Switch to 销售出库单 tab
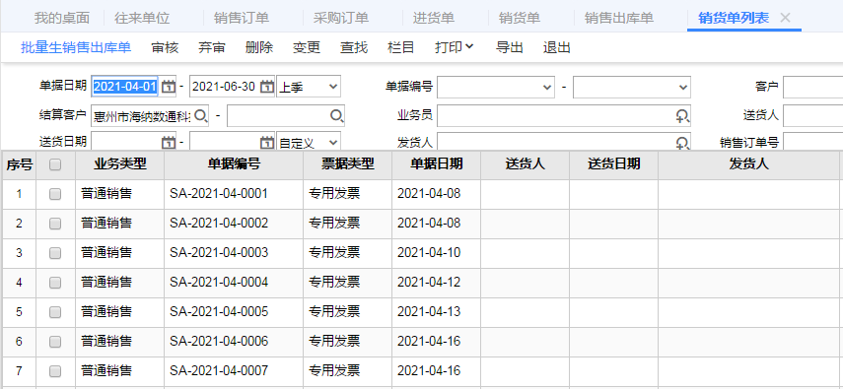843x389 pixels. [x=619, y=18]
